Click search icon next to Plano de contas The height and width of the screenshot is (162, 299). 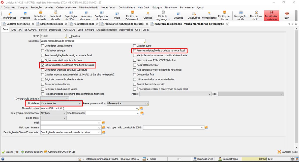141,108
